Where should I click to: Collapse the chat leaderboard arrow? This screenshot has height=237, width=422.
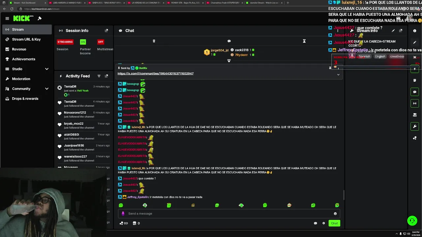coord(229,61)
